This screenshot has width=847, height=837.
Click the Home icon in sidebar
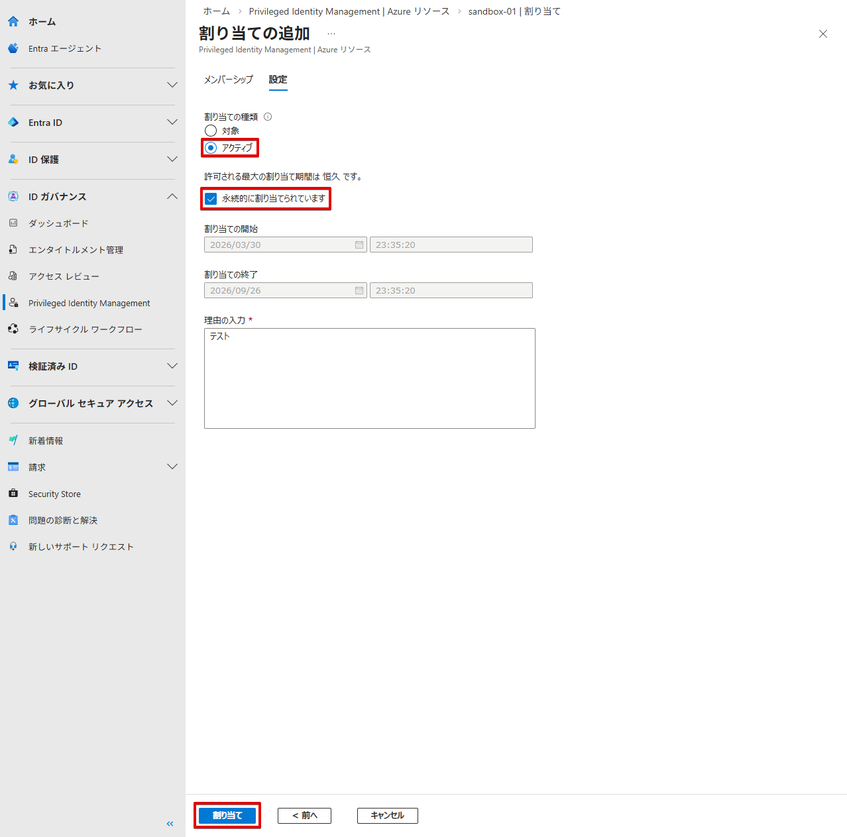pos(13,22)
